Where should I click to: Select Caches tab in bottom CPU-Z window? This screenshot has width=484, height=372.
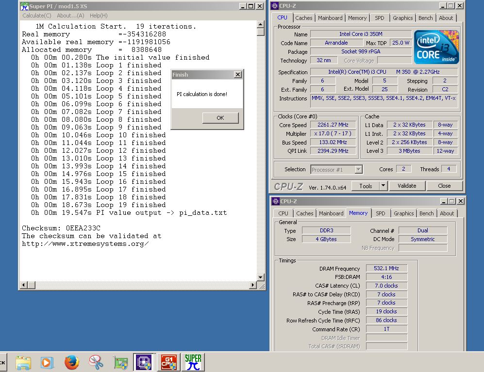coord(305,213)
